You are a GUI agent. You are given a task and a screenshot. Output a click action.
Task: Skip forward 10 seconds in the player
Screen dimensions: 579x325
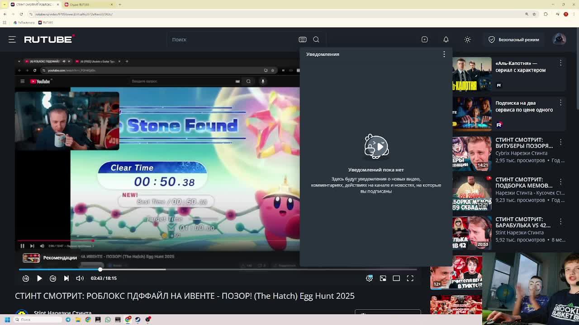(x=53, y=279)
